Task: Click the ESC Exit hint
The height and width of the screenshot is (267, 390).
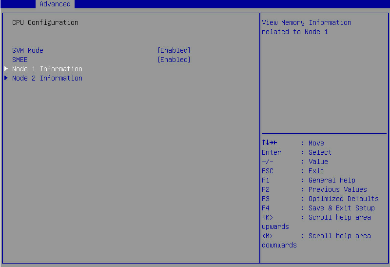Action: [292, 171]
